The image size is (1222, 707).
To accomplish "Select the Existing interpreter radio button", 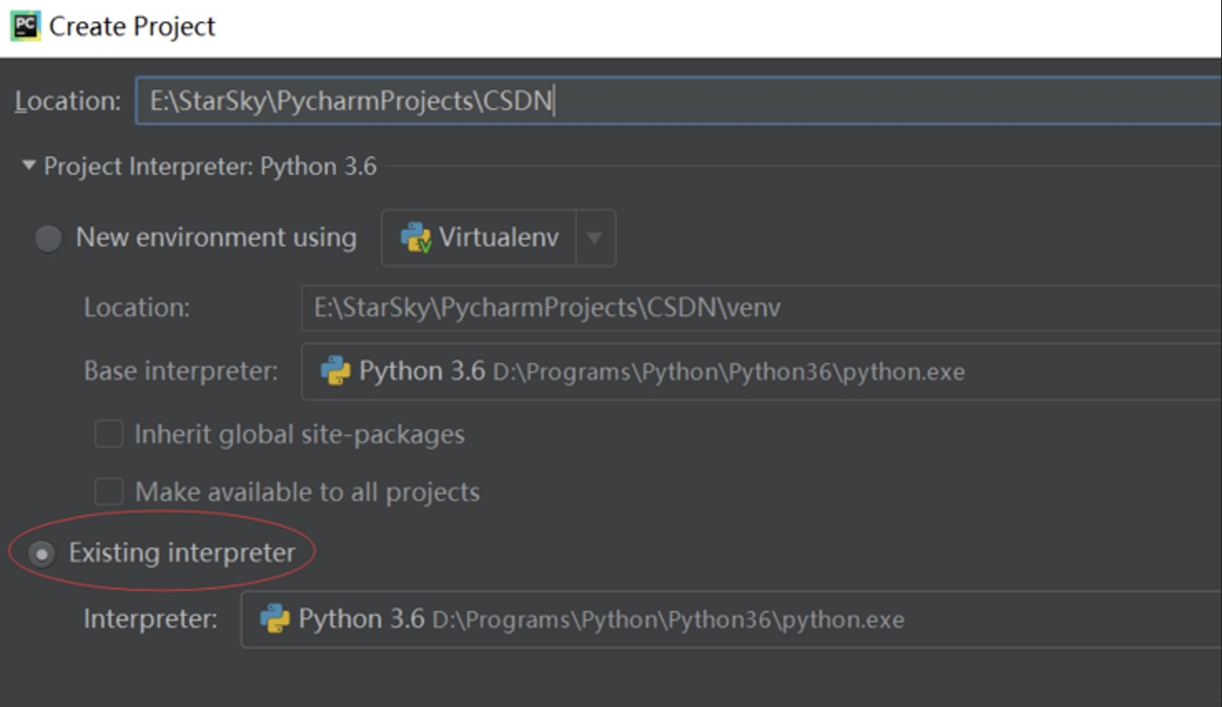I will coord(42,554).
